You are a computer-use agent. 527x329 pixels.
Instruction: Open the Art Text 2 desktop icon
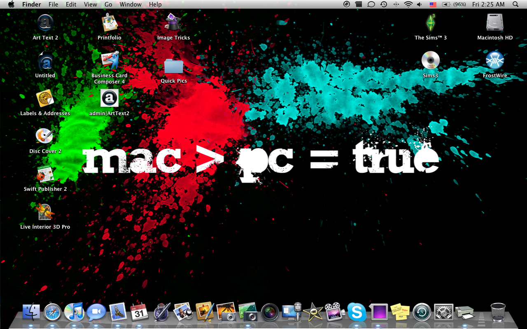click(45, 23)
